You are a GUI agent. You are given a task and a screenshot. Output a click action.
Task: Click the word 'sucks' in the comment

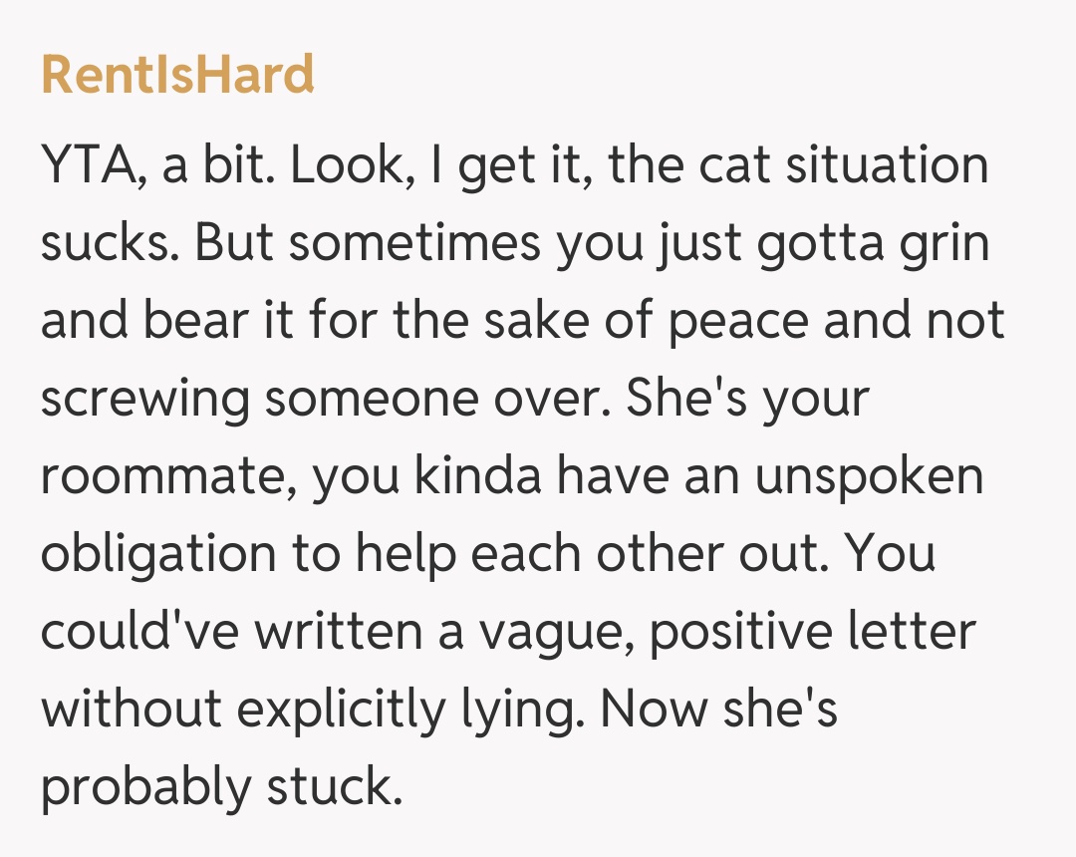click(106, 244)
